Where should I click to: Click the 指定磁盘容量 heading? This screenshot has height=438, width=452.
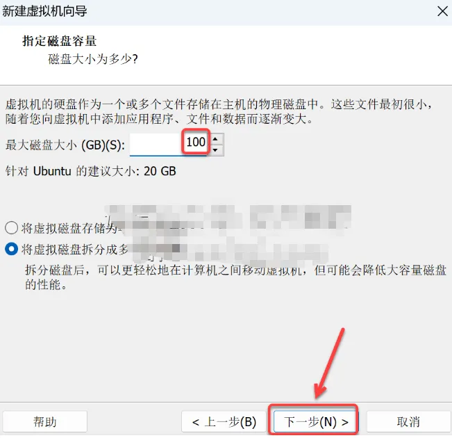tap(59, 41)
